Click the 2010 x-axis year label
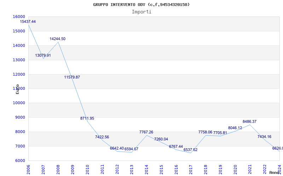 point(87,169)
